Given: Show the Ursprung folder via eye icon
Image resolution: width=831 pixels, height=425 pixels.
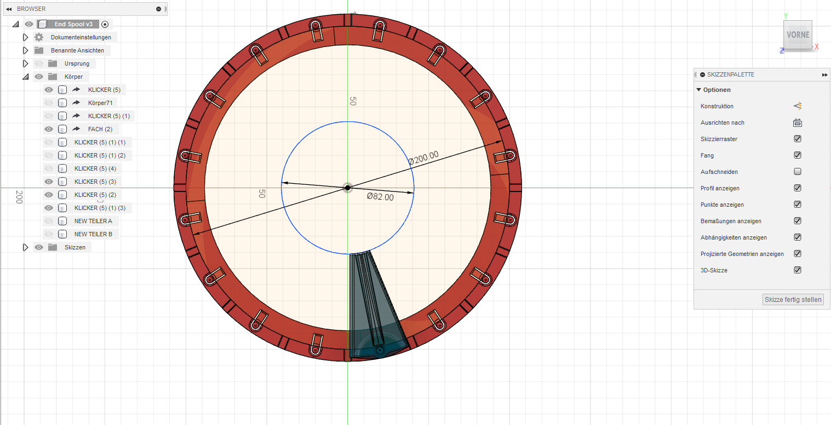Looking at the screenshot, I should 39,63.
